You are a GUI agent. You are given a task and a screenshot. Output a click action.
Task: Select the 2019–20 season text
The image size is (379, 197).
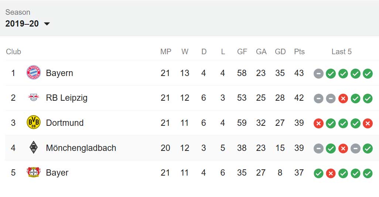tap(22, 24)
